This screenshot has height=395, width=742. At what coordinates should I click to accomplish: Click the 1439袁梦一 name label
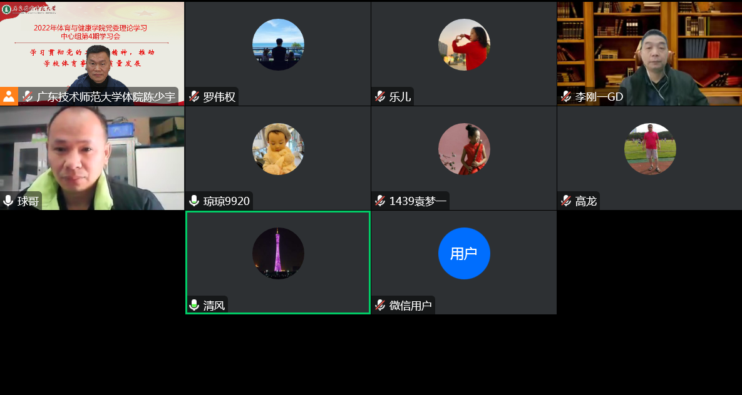[x=418, y=201]
